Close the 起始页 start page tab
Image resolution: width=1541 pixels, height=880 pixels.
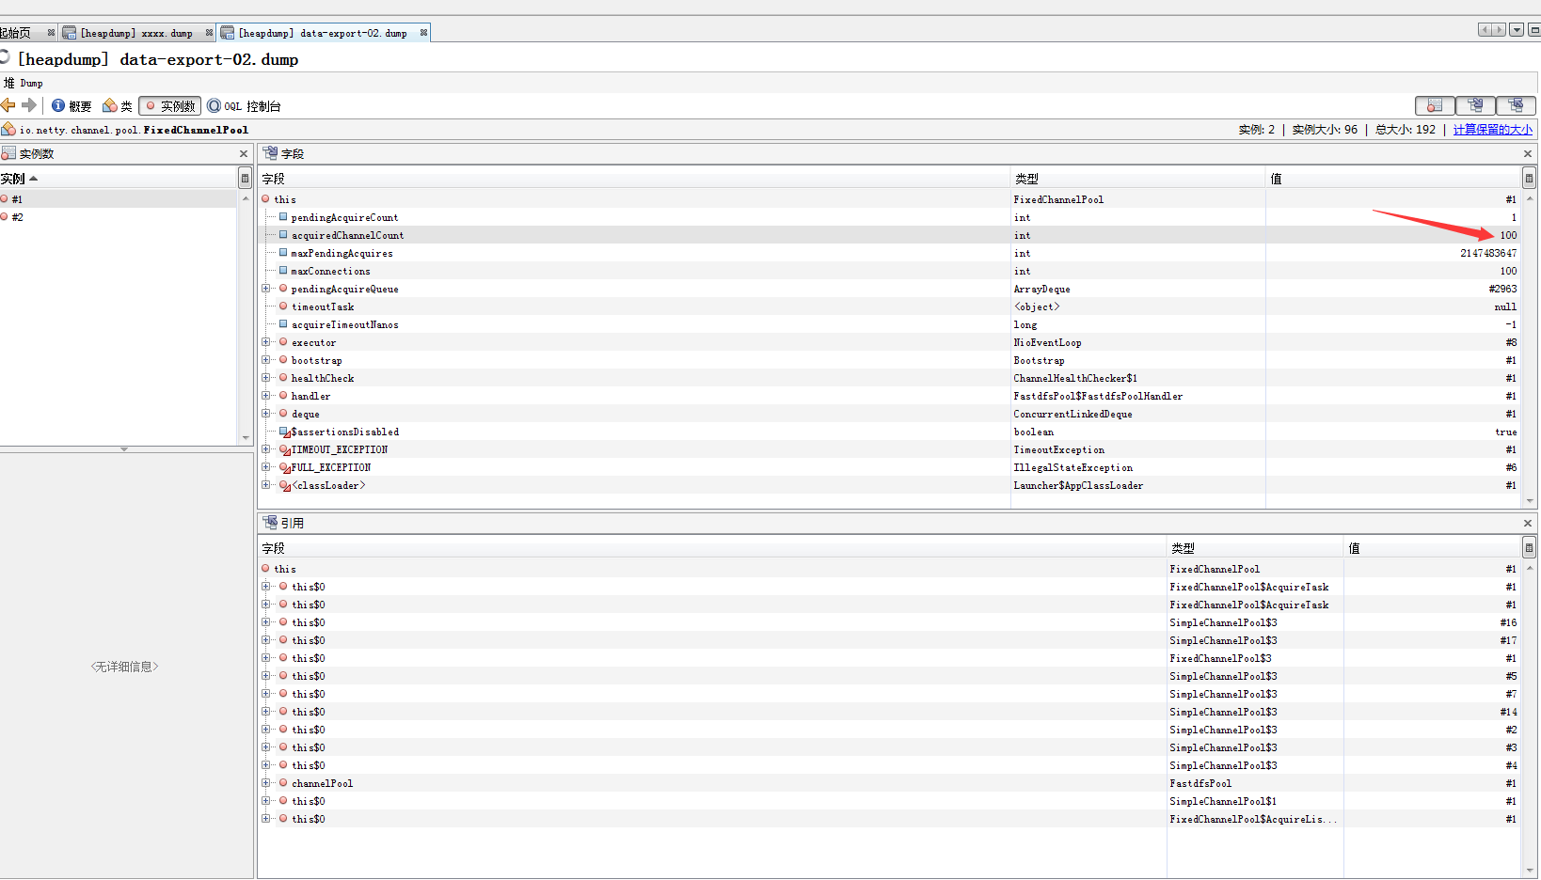click(51, 33)
